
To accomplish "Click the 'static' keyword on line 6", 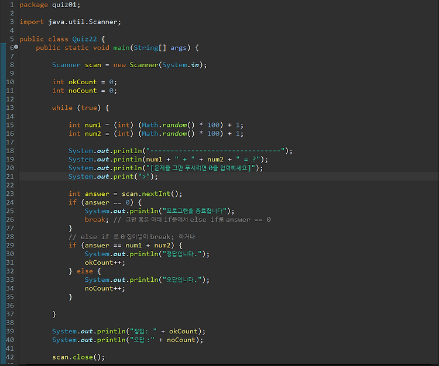I will pyautogui.click(x=77, y=48).
